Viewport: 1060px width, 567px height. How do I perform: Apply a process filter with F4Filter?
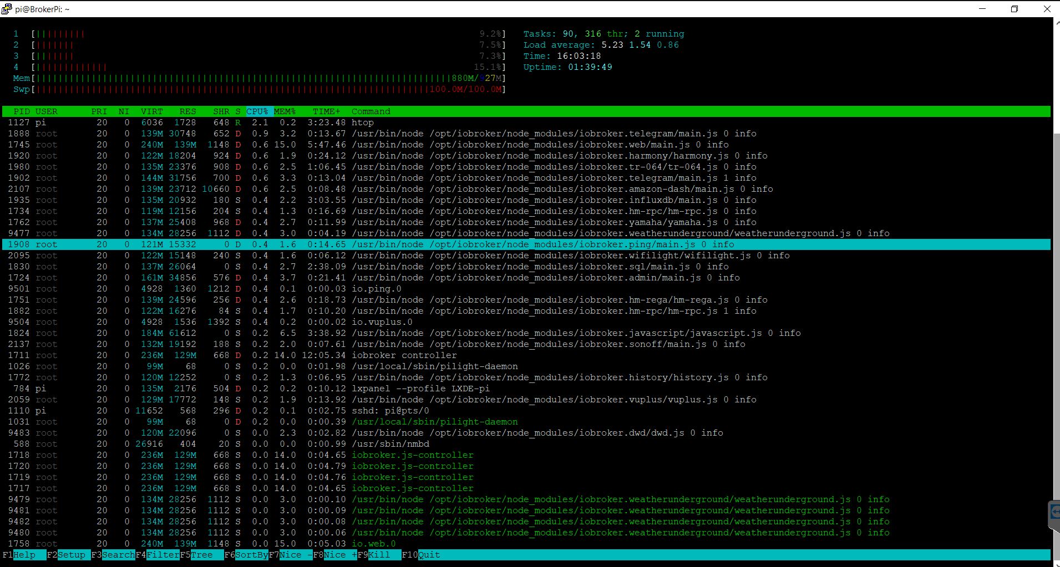[x=157, y=554]
